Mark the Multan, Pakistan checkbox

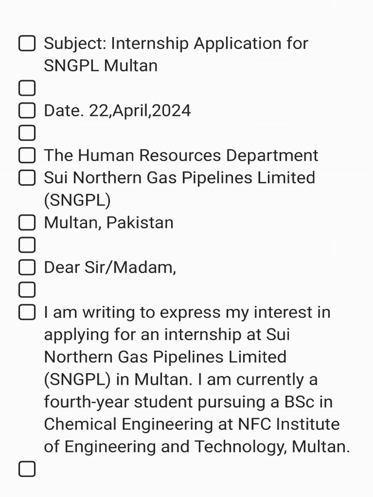pyautogui.click(x=27, y=223)
